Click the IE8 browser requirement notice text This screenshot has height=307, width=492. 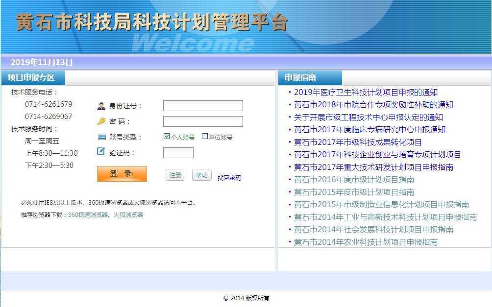coord(109,203)
